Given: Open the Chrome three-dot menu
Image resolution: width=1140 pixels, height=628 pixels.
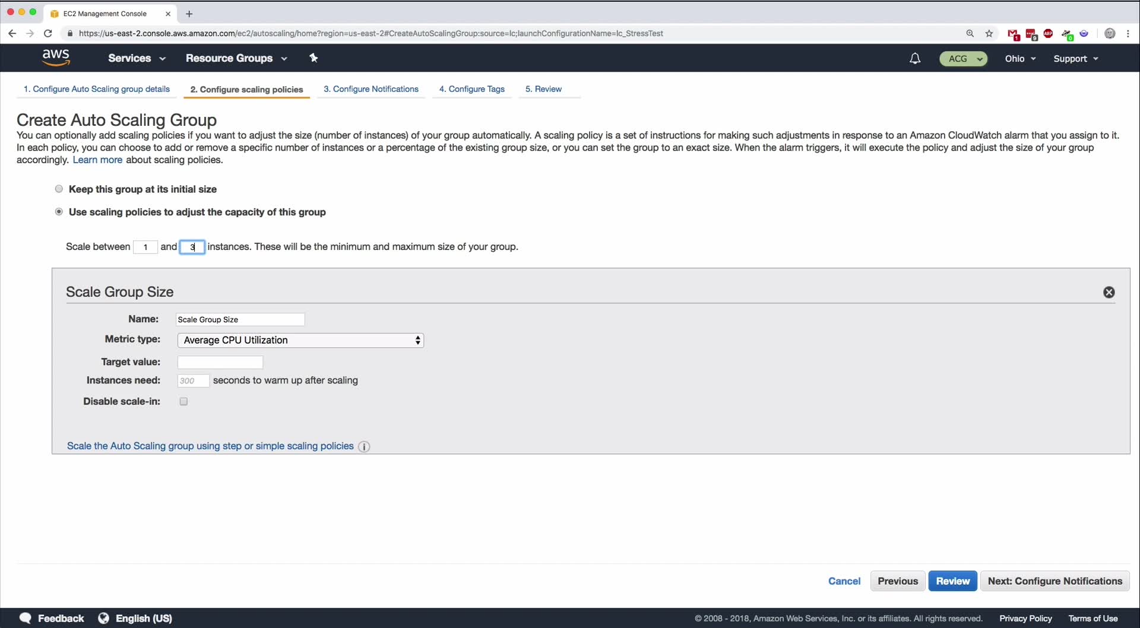Looking at the screenshot, I should (x=1128, y=33).
